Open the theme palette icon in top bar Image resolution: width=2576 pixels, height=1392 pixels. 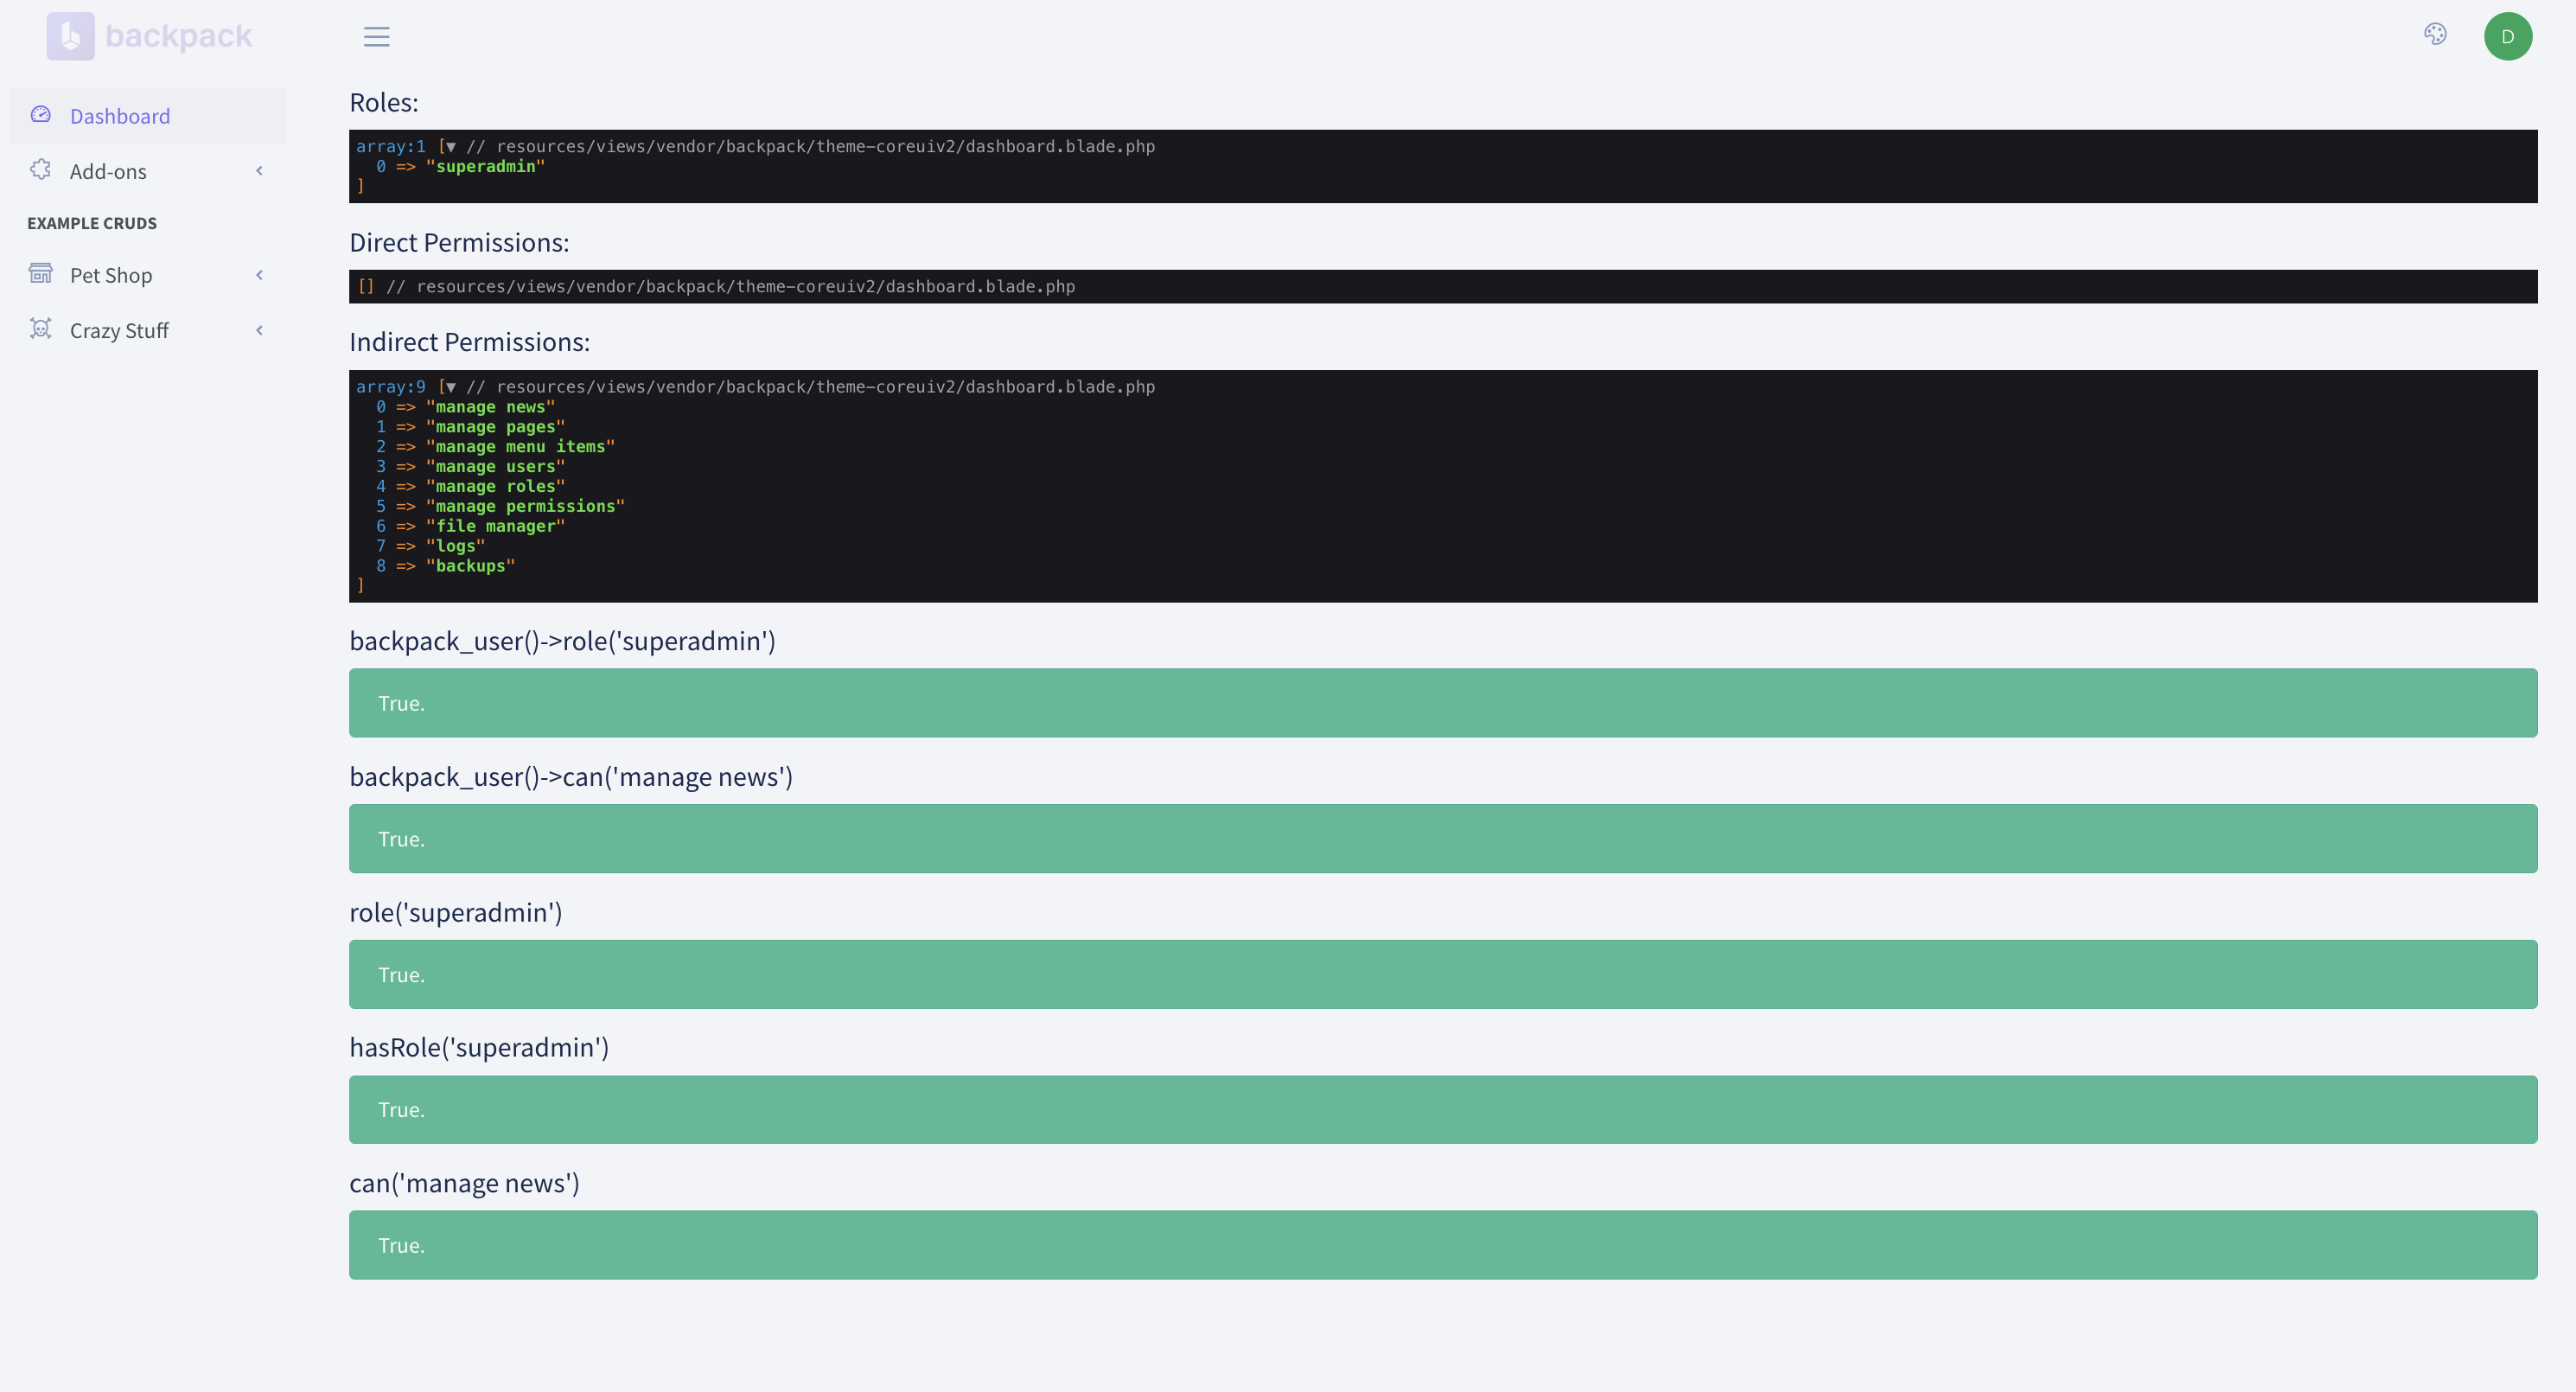[x=2435, y=34]
